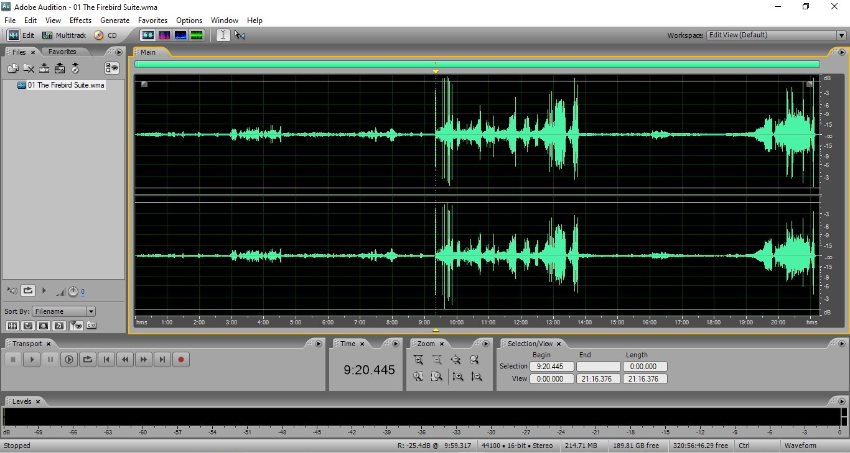Click the Import File folder icon
This screenshot has height=453, width=850.
[x=13, y=68]
